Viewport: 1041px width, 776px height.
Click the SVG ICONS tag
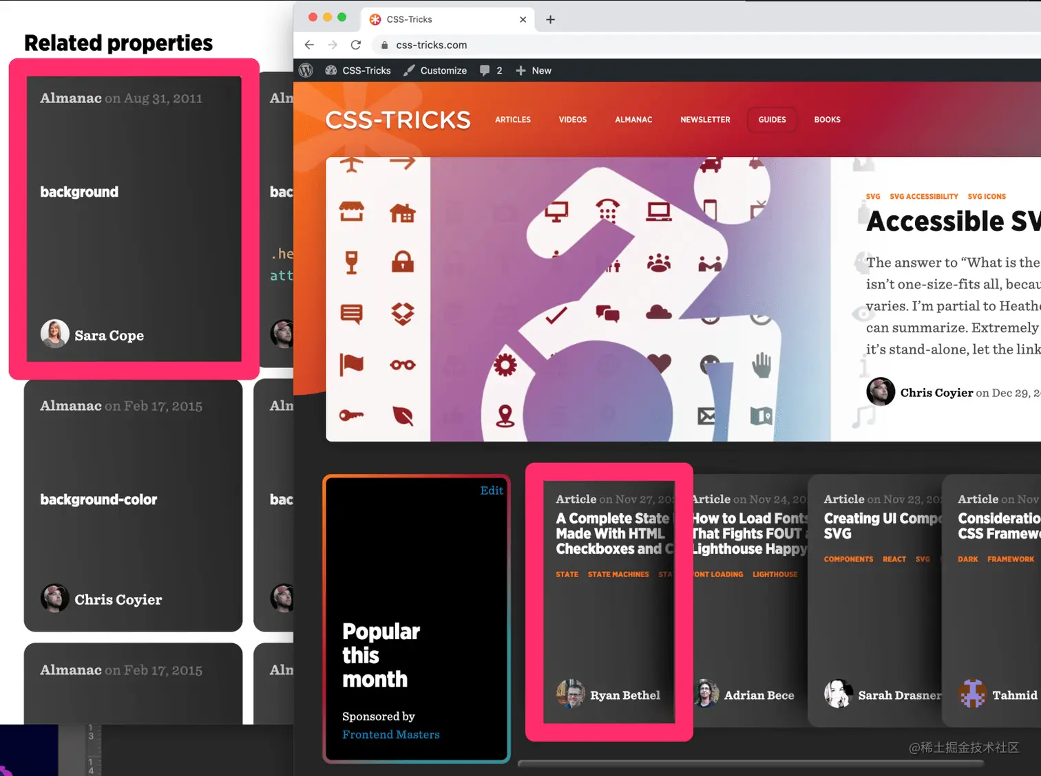click(x=987, y=197)
